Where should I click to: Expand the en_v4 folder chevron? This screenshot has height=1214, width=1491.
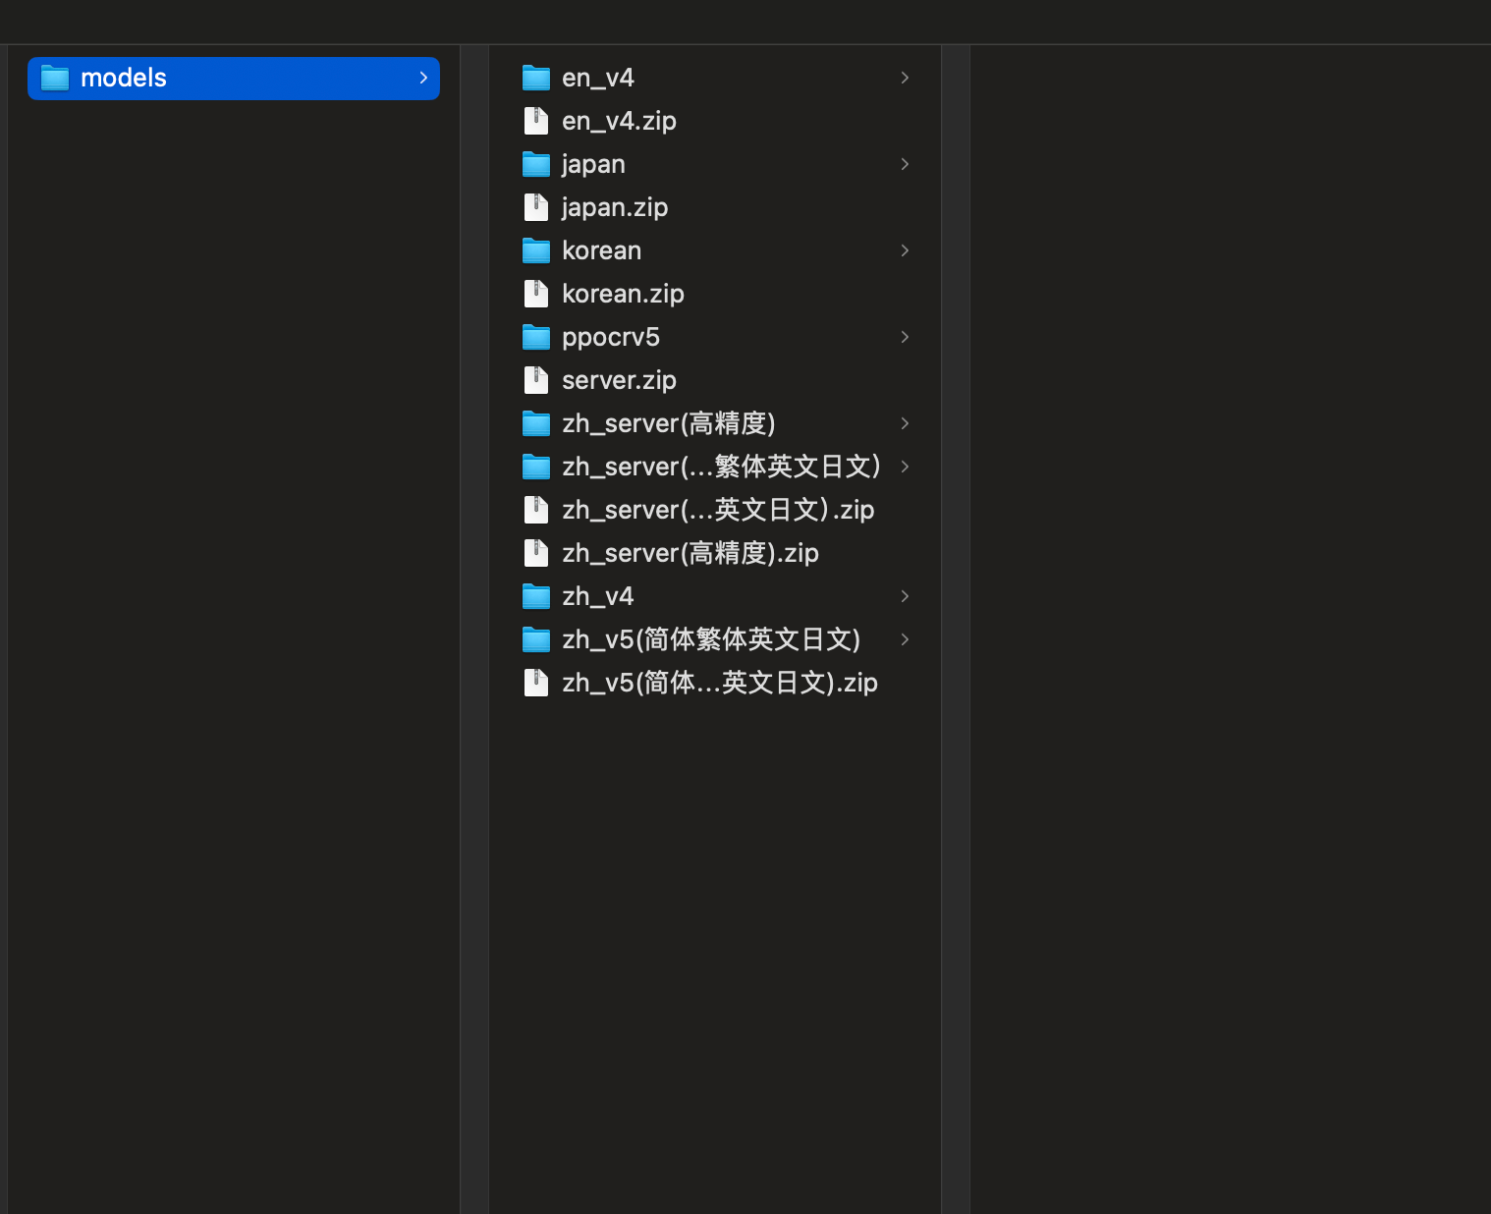coord(905,78)
